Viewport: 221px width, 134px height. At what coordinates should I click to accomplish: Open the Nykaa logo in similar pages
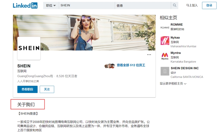tap(165, 41)
